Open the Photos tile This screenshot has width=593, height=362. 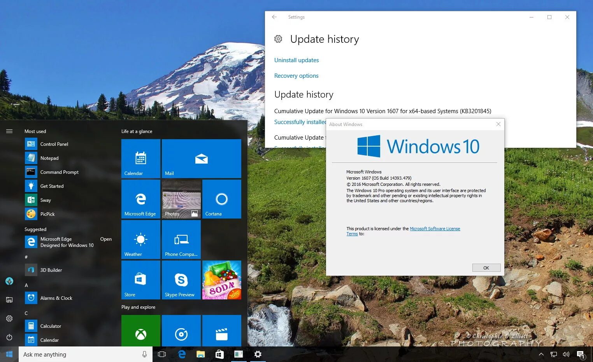[x=181, y=199]
